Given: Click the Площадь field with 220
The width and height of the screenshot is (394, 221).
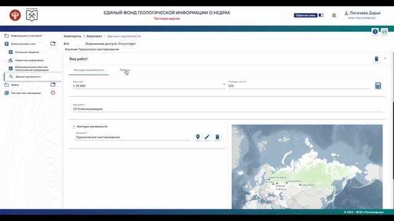Looking at the screenshot, I should [x=299, y=86].
